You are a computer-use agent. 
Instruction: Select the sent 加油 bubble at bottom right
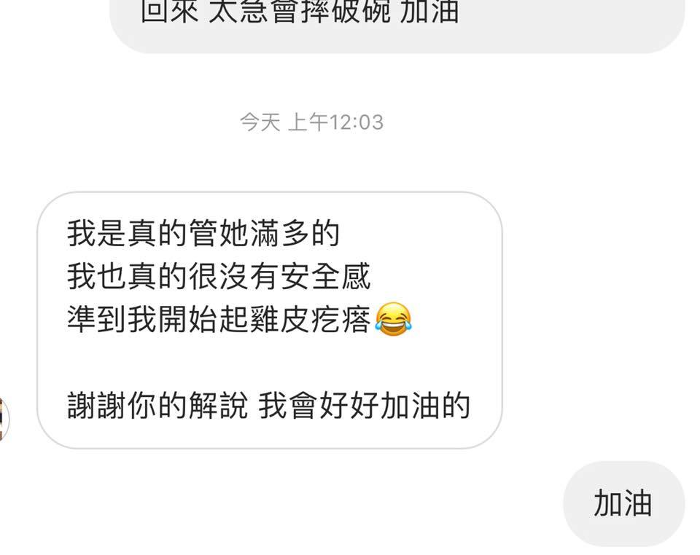pos(623,504)
